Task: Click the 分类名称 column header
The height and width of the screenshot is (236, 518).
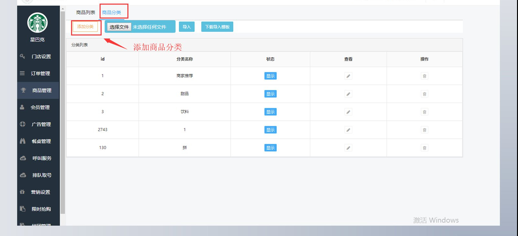Action: pyautogui.click(x=185, y=59)
